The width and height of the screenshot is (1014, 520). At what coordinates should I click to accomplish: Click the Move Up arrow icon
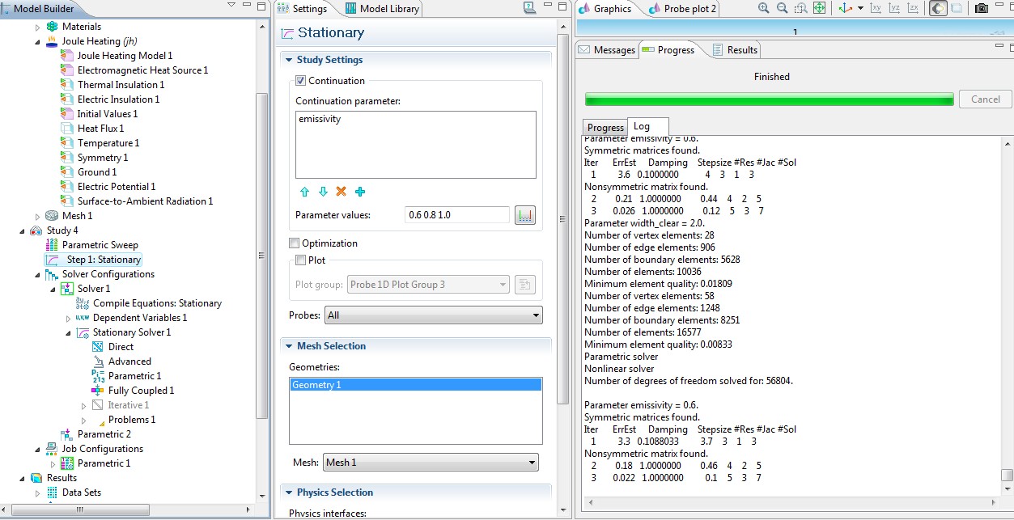point(305,192)
